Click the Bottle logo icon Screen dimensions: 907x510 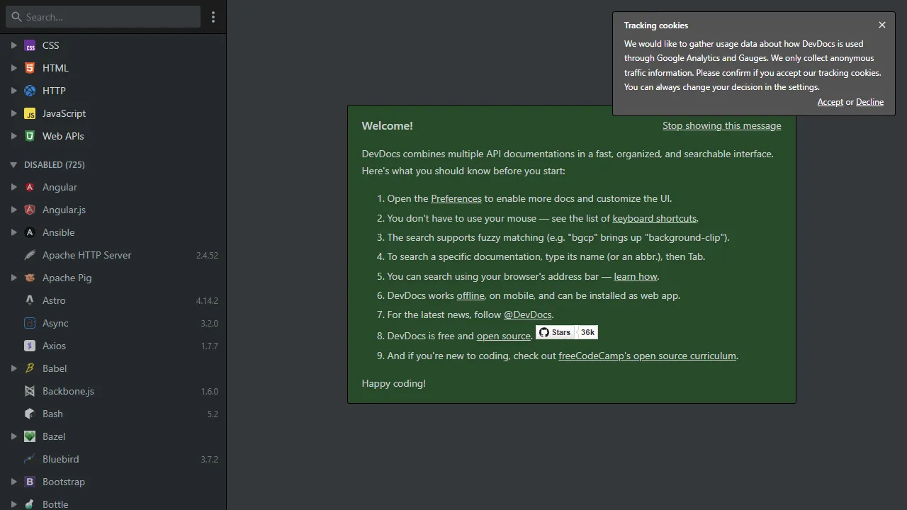click(x=30, y=504)
